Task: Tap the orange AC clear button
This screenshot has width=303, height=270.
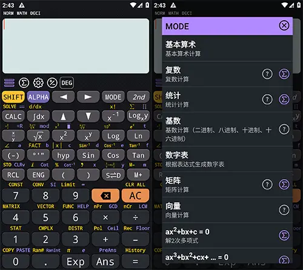Action: 136,195
